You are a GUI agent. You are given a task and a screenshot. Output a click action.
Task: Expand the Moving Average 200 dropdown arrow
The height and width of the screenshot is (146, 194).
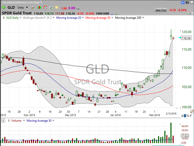click(143, 18)
